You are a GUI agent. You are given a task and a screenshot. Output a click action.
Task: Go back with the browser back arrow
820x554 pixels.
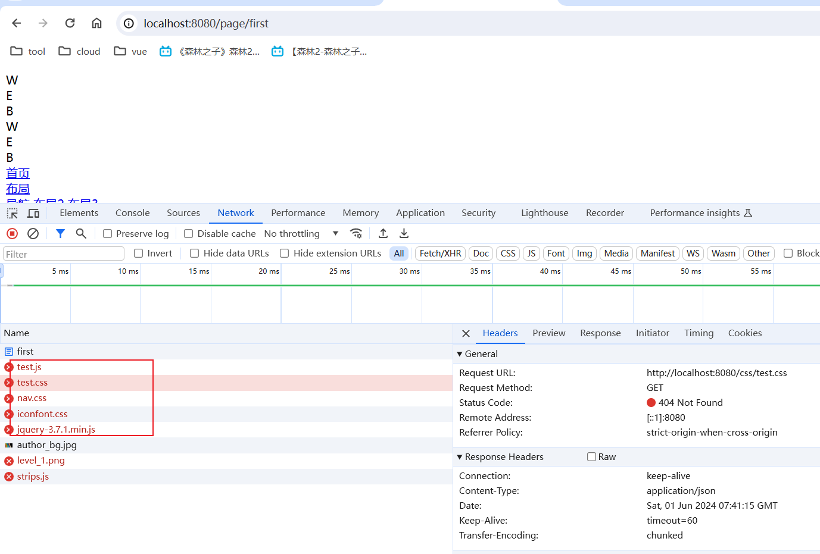pyautogui.click(x=17, y=23)
